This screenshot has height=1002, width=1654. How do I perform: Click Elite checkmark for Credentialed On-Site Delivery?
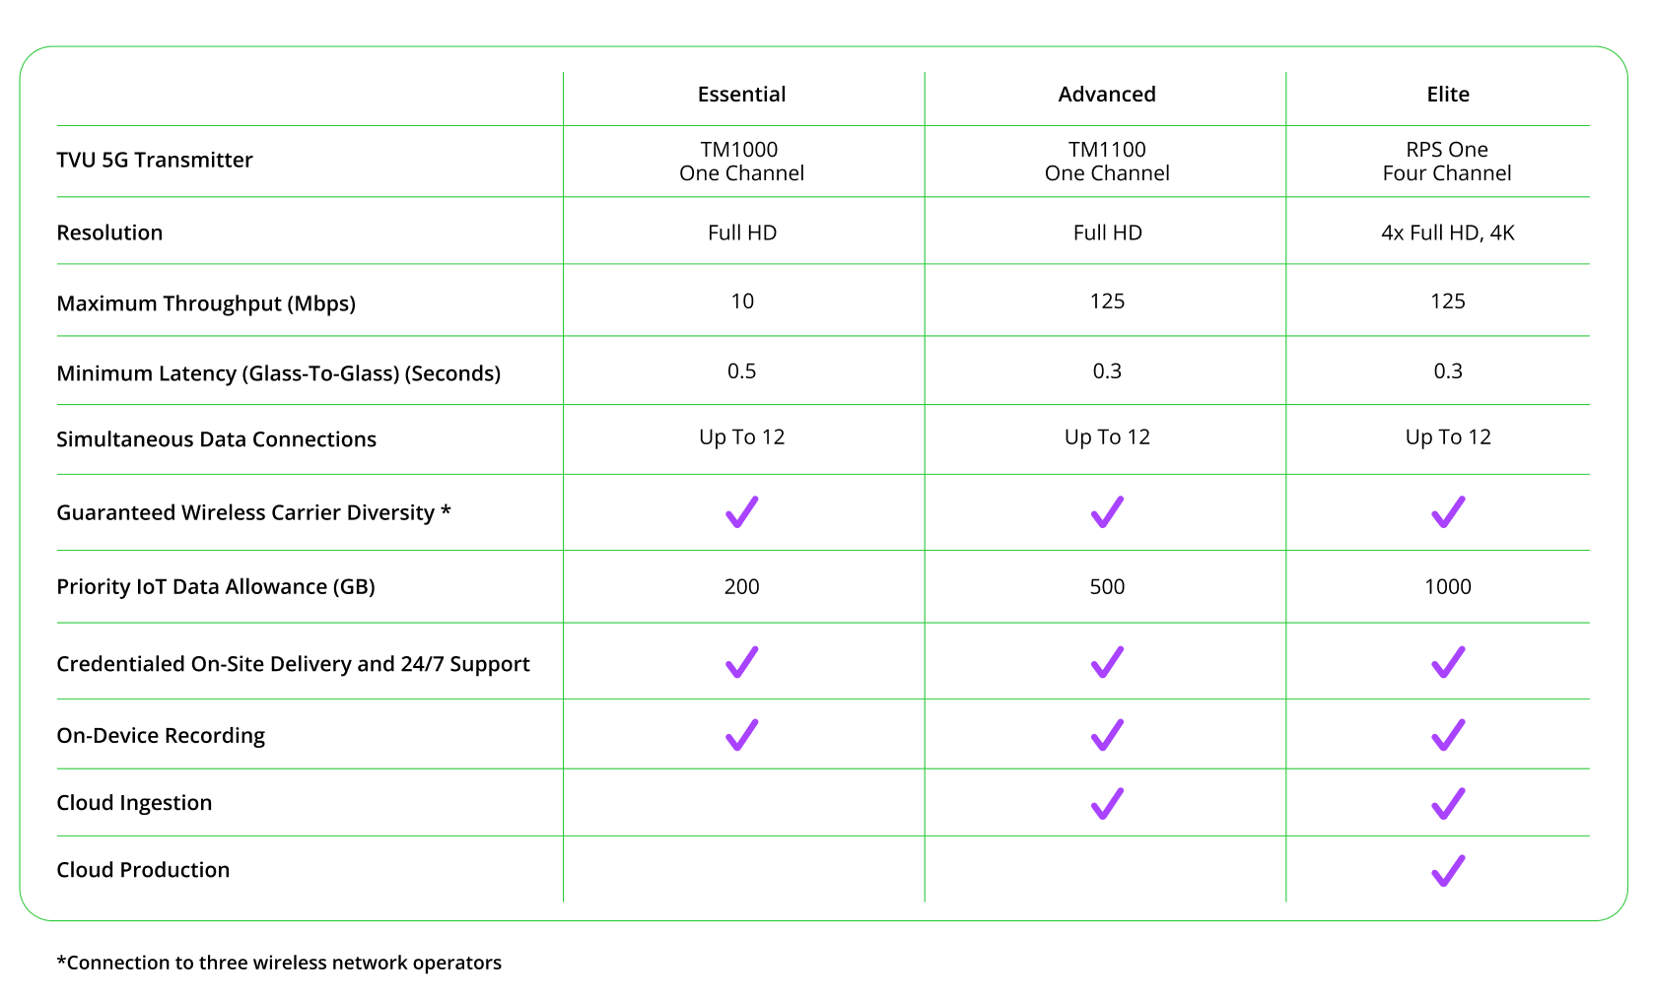pos(1448,662)
